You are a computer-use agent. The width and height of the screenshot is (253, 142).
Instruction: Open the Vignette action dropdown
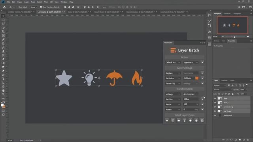[191, 62]
